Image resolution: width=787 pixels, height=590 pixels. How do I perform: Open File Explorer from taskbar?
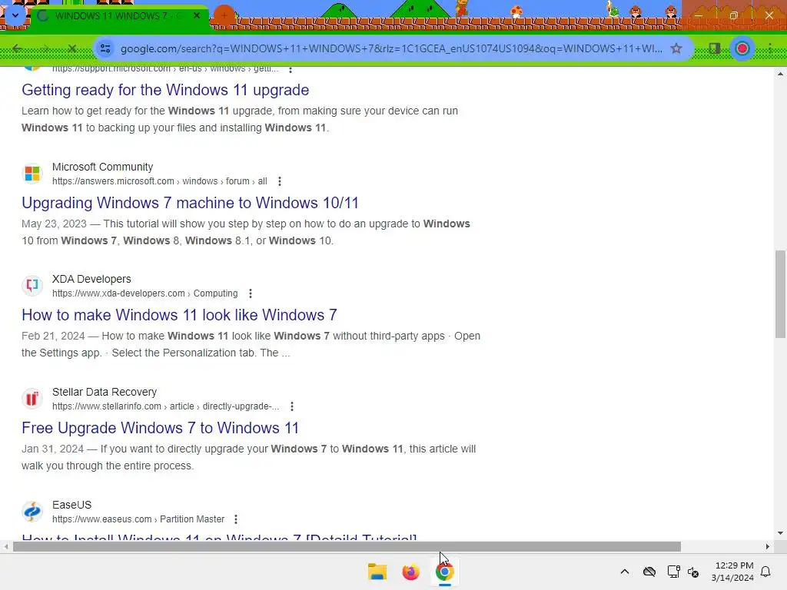(x=377, y=572)
